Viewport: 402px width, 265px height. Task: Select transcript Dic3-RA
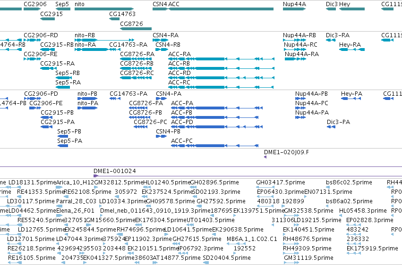(331, 40)
